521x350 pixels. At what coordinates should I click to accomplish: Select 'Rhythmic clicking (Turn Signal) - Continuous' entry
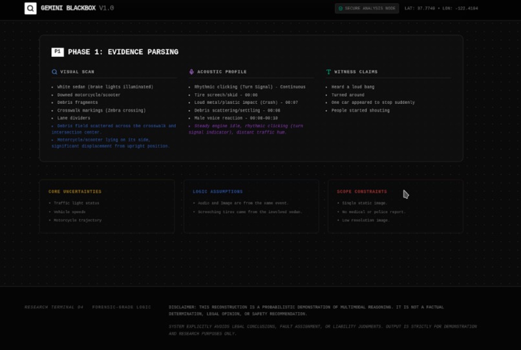coord(250,87)
